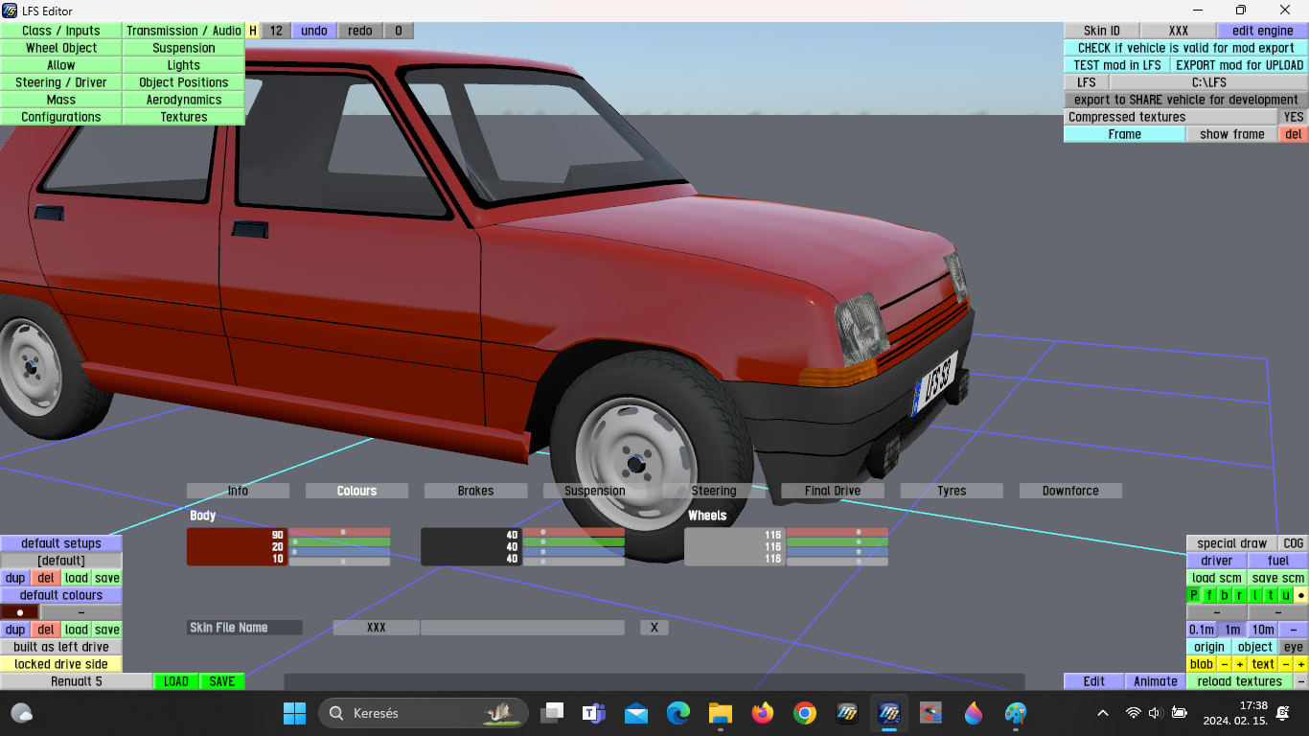
Task: Click the Animate mode button
Action: 1156,681
